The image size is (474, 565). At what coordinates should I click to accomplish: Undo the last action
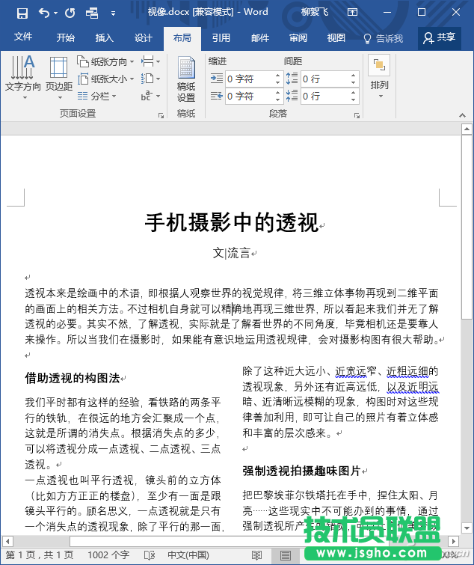pyautogui.click(x=44, y=13)
